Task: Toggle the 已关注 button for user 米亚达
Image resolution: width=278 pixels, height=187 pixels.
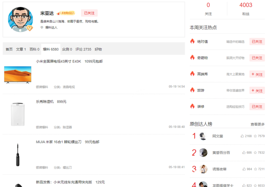Action: pos(89,13)
